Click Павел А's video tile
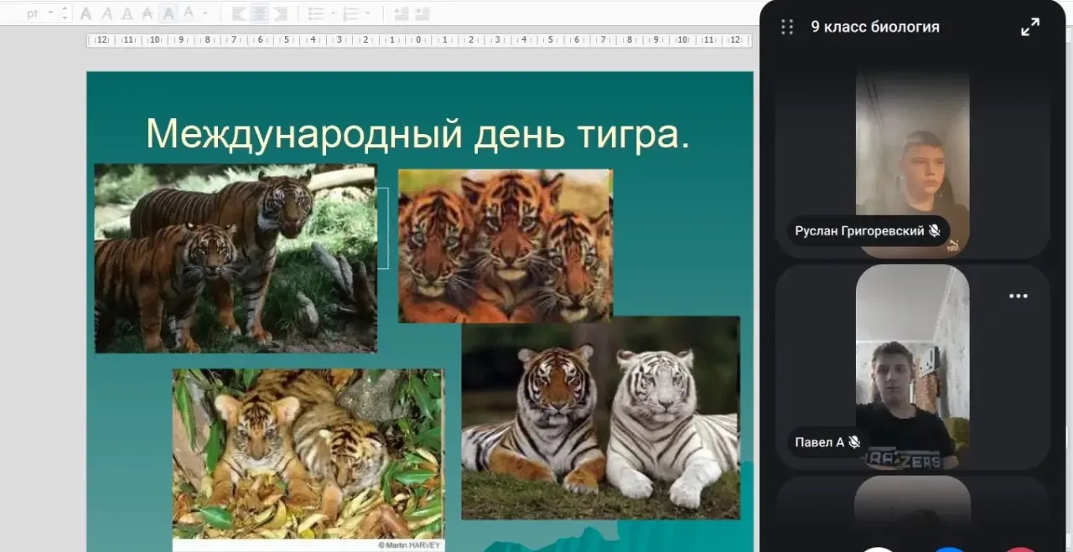The height and width of the screenshot is (552, 1073). 912,367
